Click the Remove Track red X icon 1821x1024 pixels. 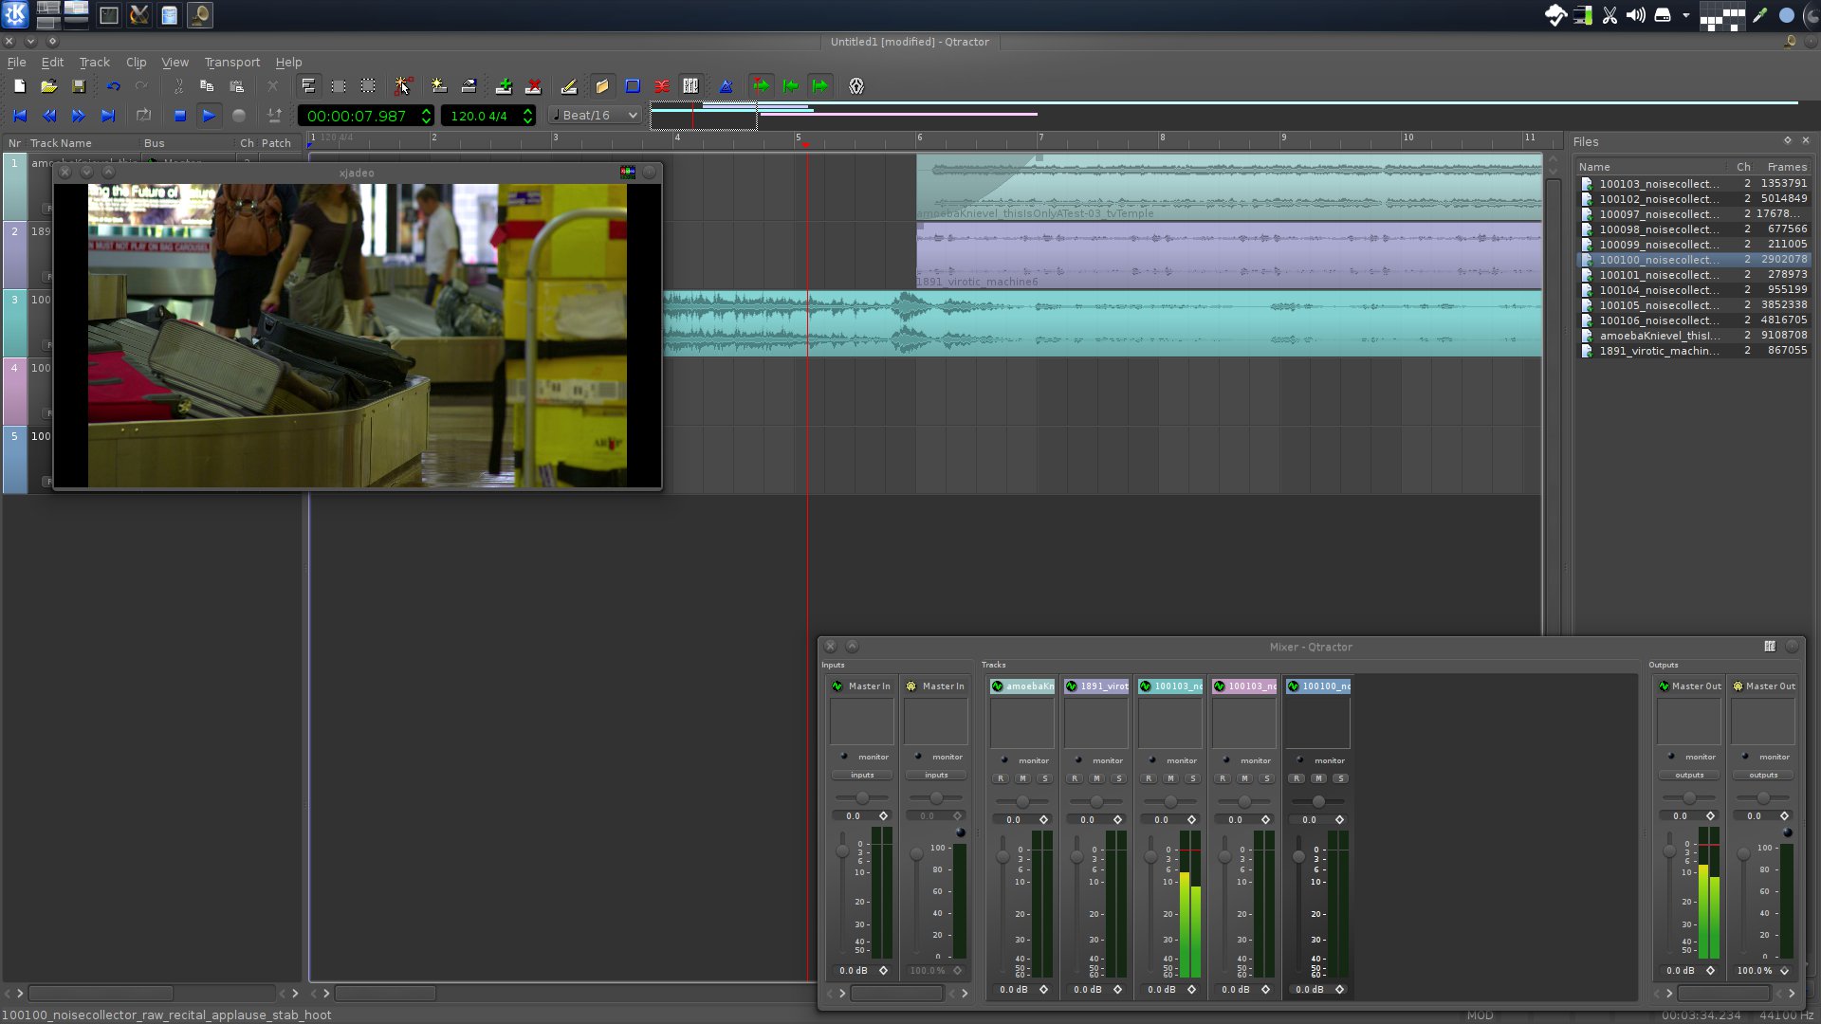pyautogui.click(x=533, y=86)
